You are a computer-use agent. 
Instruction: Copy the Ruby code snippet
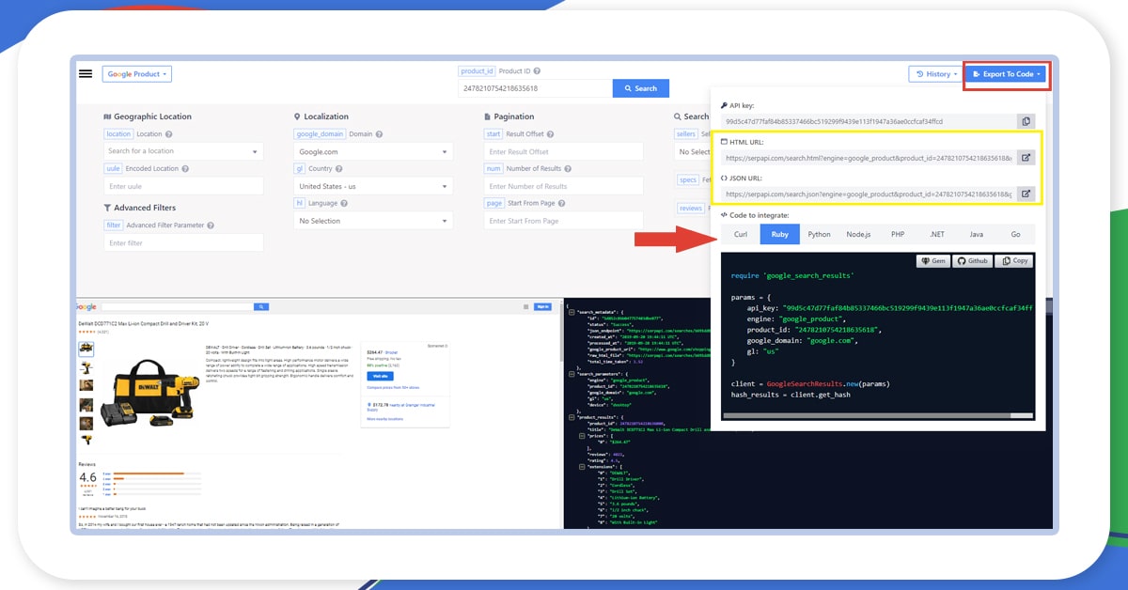[x=1013, y=261]
